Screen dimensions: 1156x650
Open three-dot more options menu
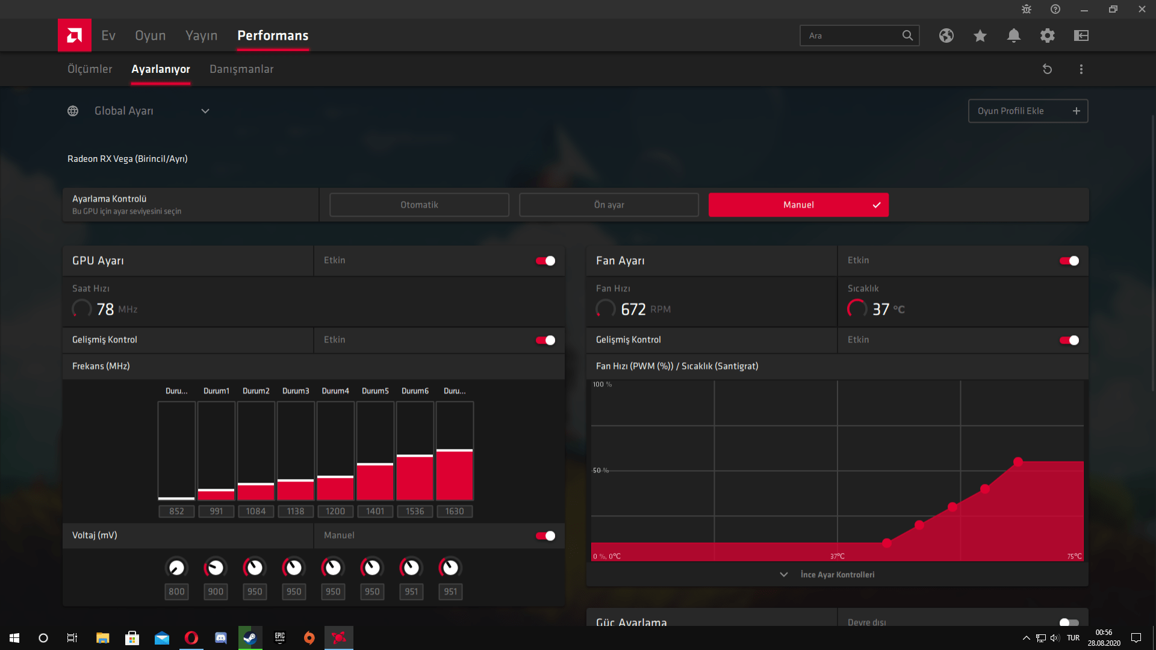[x=1081, y=69]
